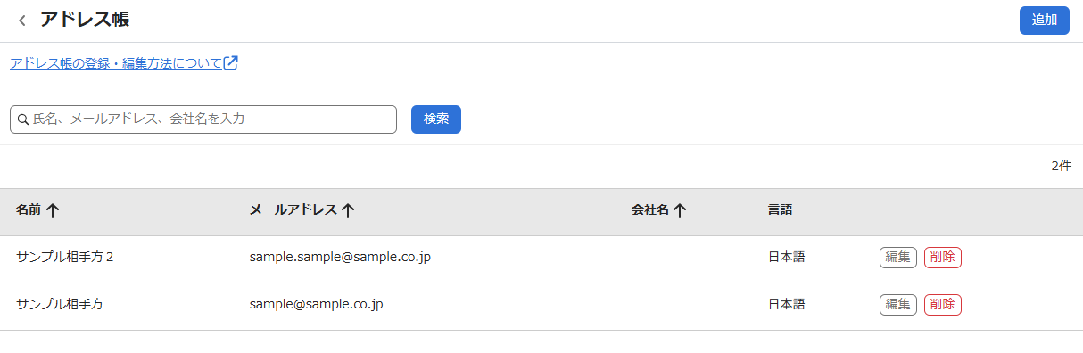Click the 検索 button
The image size is (1083, 353).
(436, 119)
